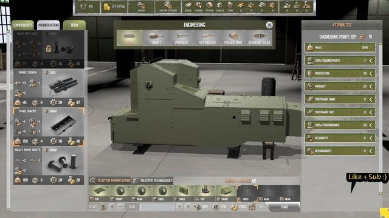Click the locked Heavy Duty Nuts card
Image resolution: width=389 pixels, height=218 pixels.
point(49,49)
